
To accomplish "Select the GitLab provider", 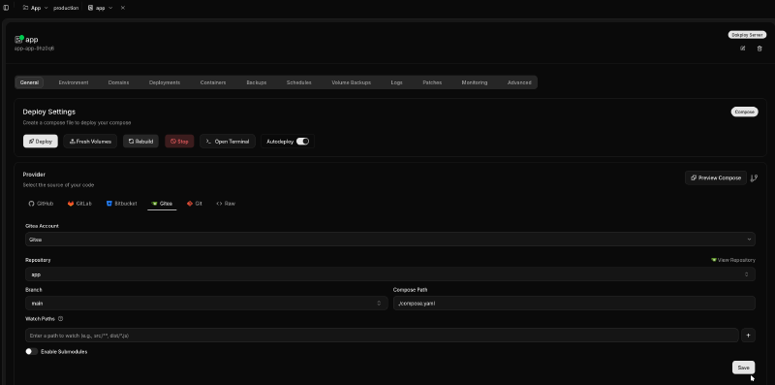I will pos(79,204).
